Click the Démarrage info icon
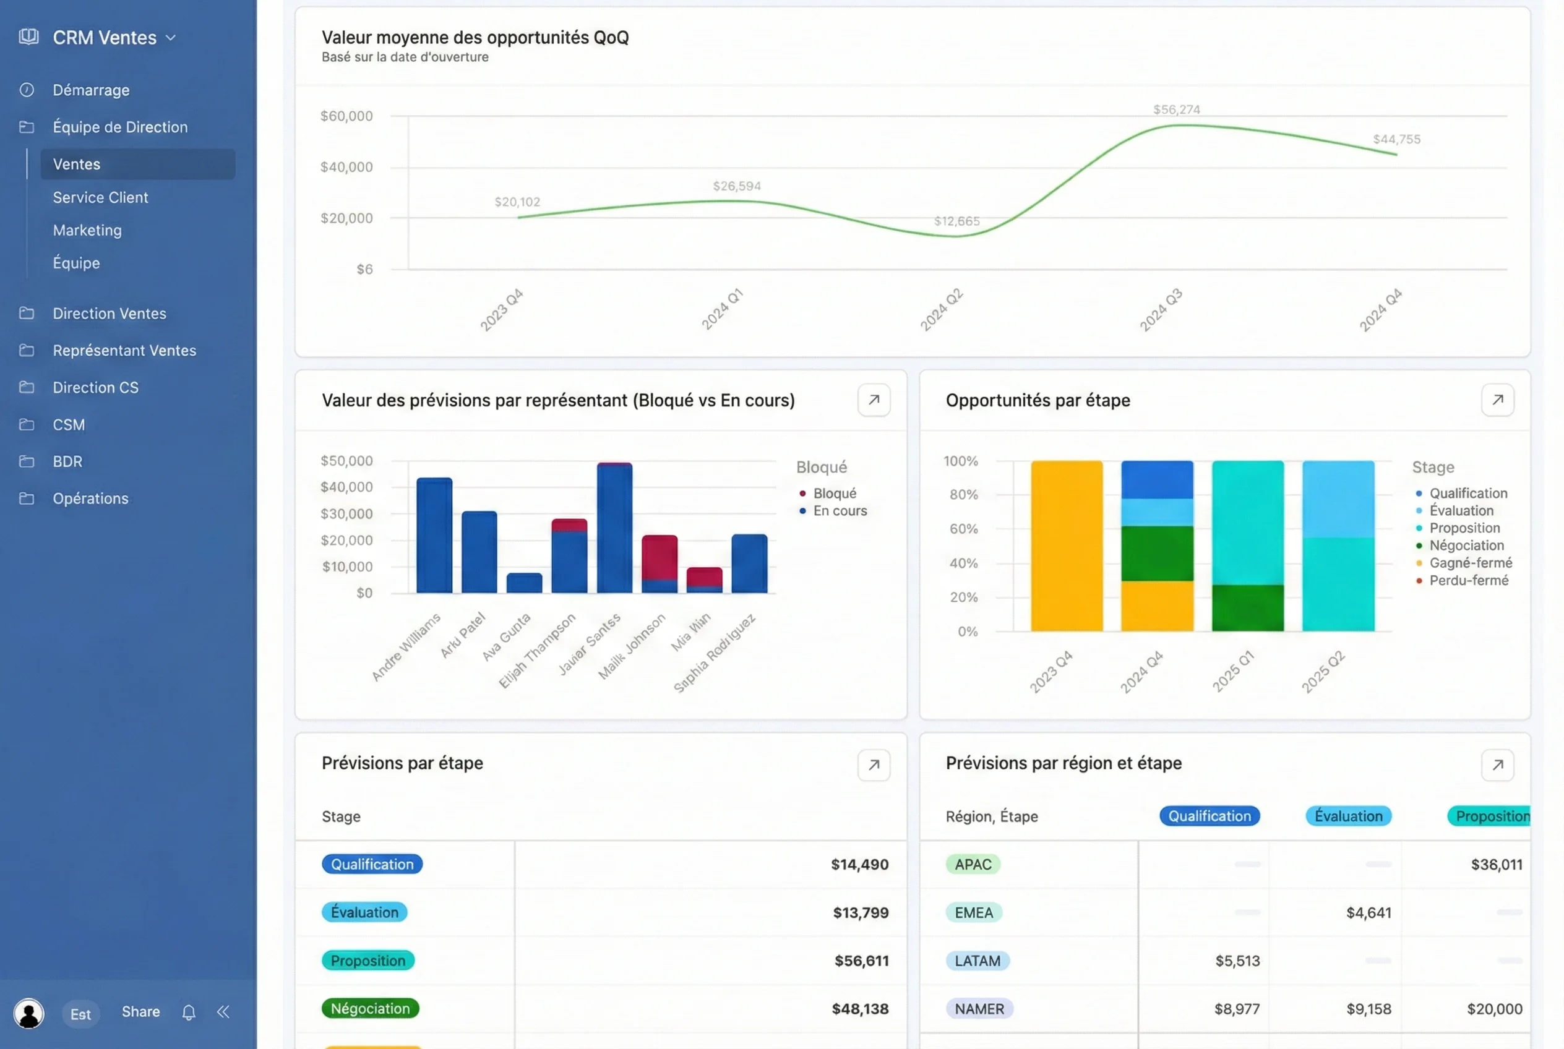This screenshot has width=1564, height=1049. click(x=27, y=90)
